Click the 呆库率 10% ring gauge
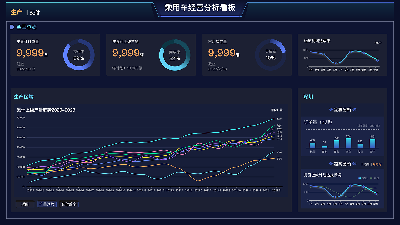The image size is (400, 225). 271,55
